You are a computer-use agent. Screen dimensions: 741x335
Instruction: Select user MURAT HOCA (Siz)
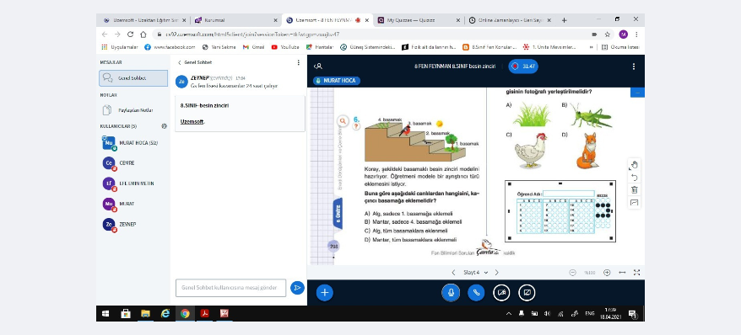(x=133, y=143)
